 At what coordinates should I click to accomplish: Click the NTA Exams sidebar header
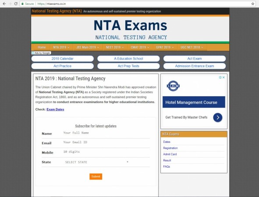coord(194,134)
